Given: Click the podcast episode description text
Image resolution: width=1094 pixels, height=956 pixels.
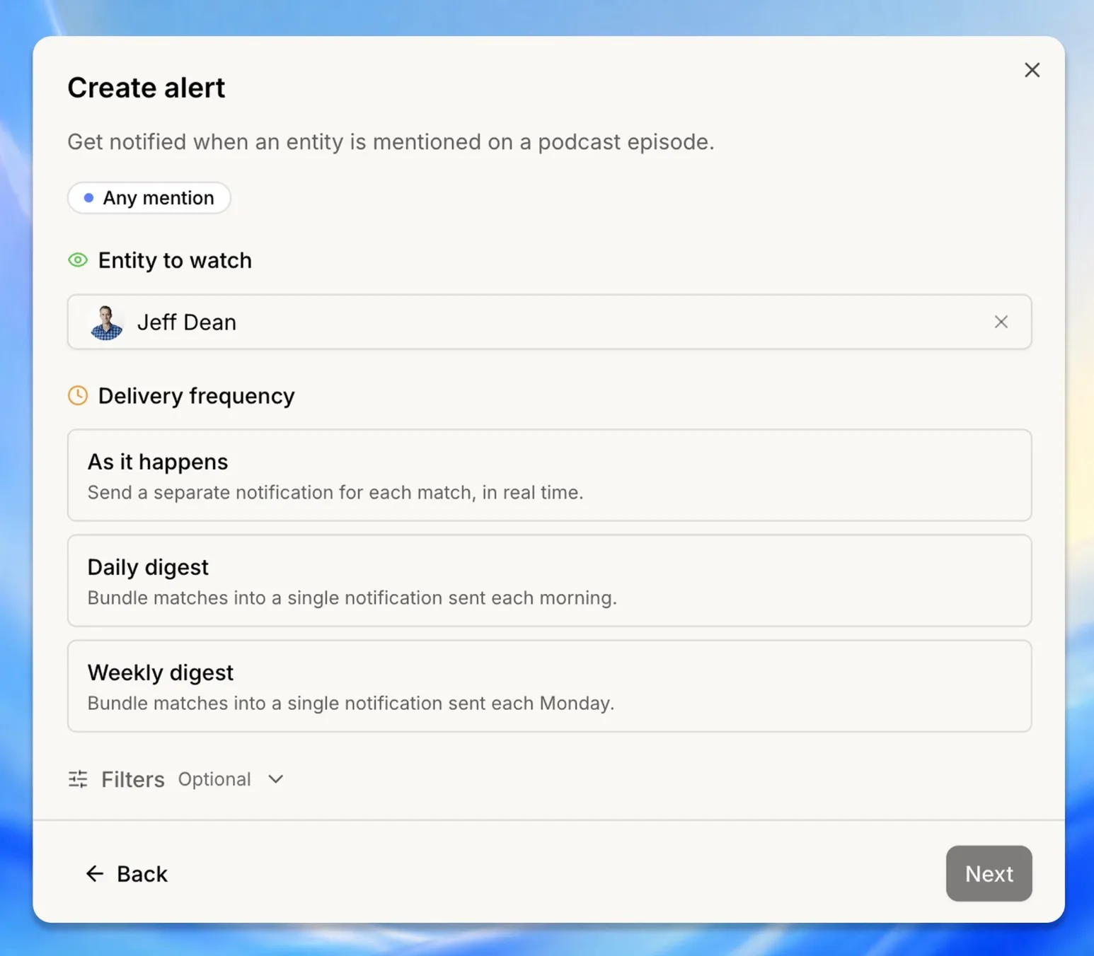Looking at the screenshot, I should click(391, 142).
